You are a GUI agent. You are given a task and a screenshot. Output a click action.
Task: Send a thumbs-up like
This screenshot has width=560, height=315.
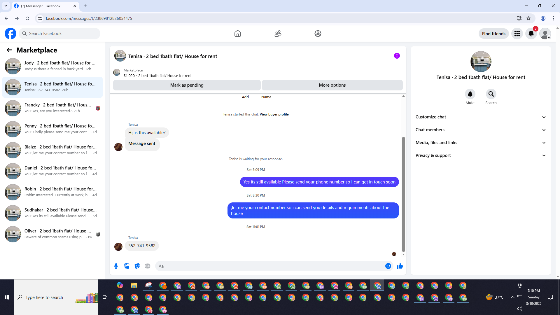400,266
